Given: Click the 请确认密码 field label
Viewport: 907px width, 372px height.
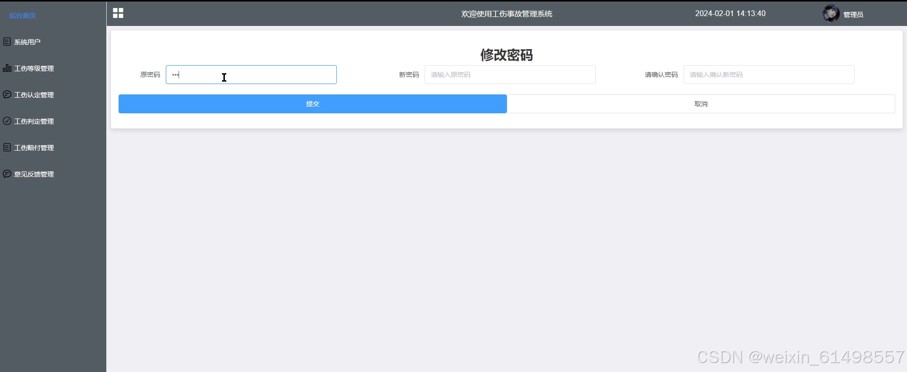Looking at the screenshot, I should 661,75.
